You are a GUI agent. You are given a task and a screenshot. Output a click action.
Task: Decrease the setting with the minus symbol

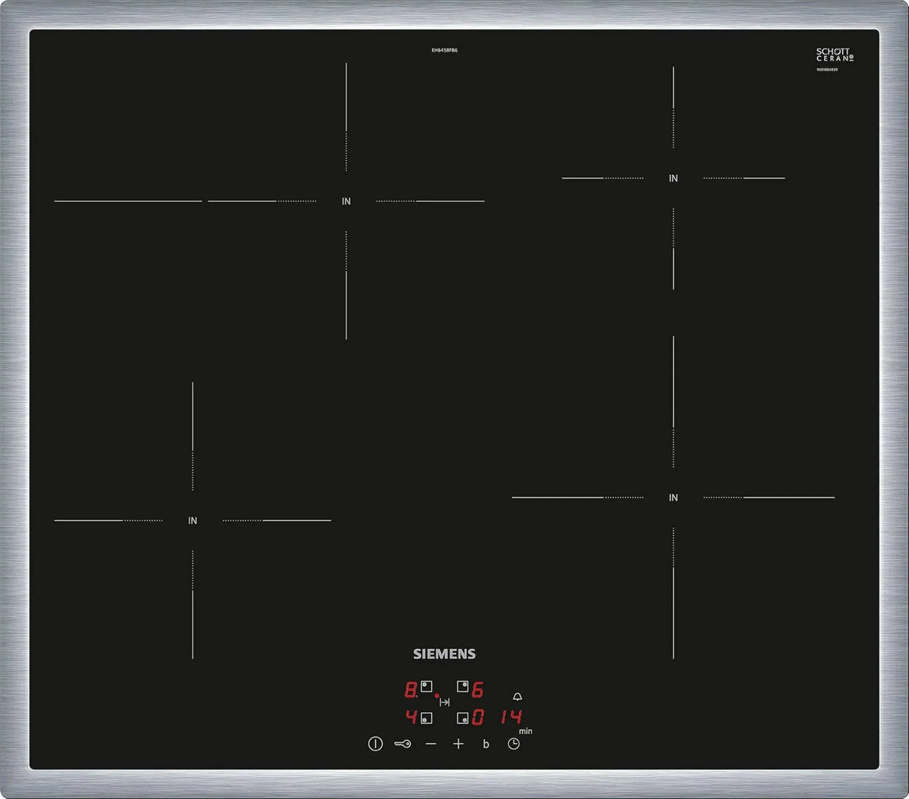click(430, 744)
